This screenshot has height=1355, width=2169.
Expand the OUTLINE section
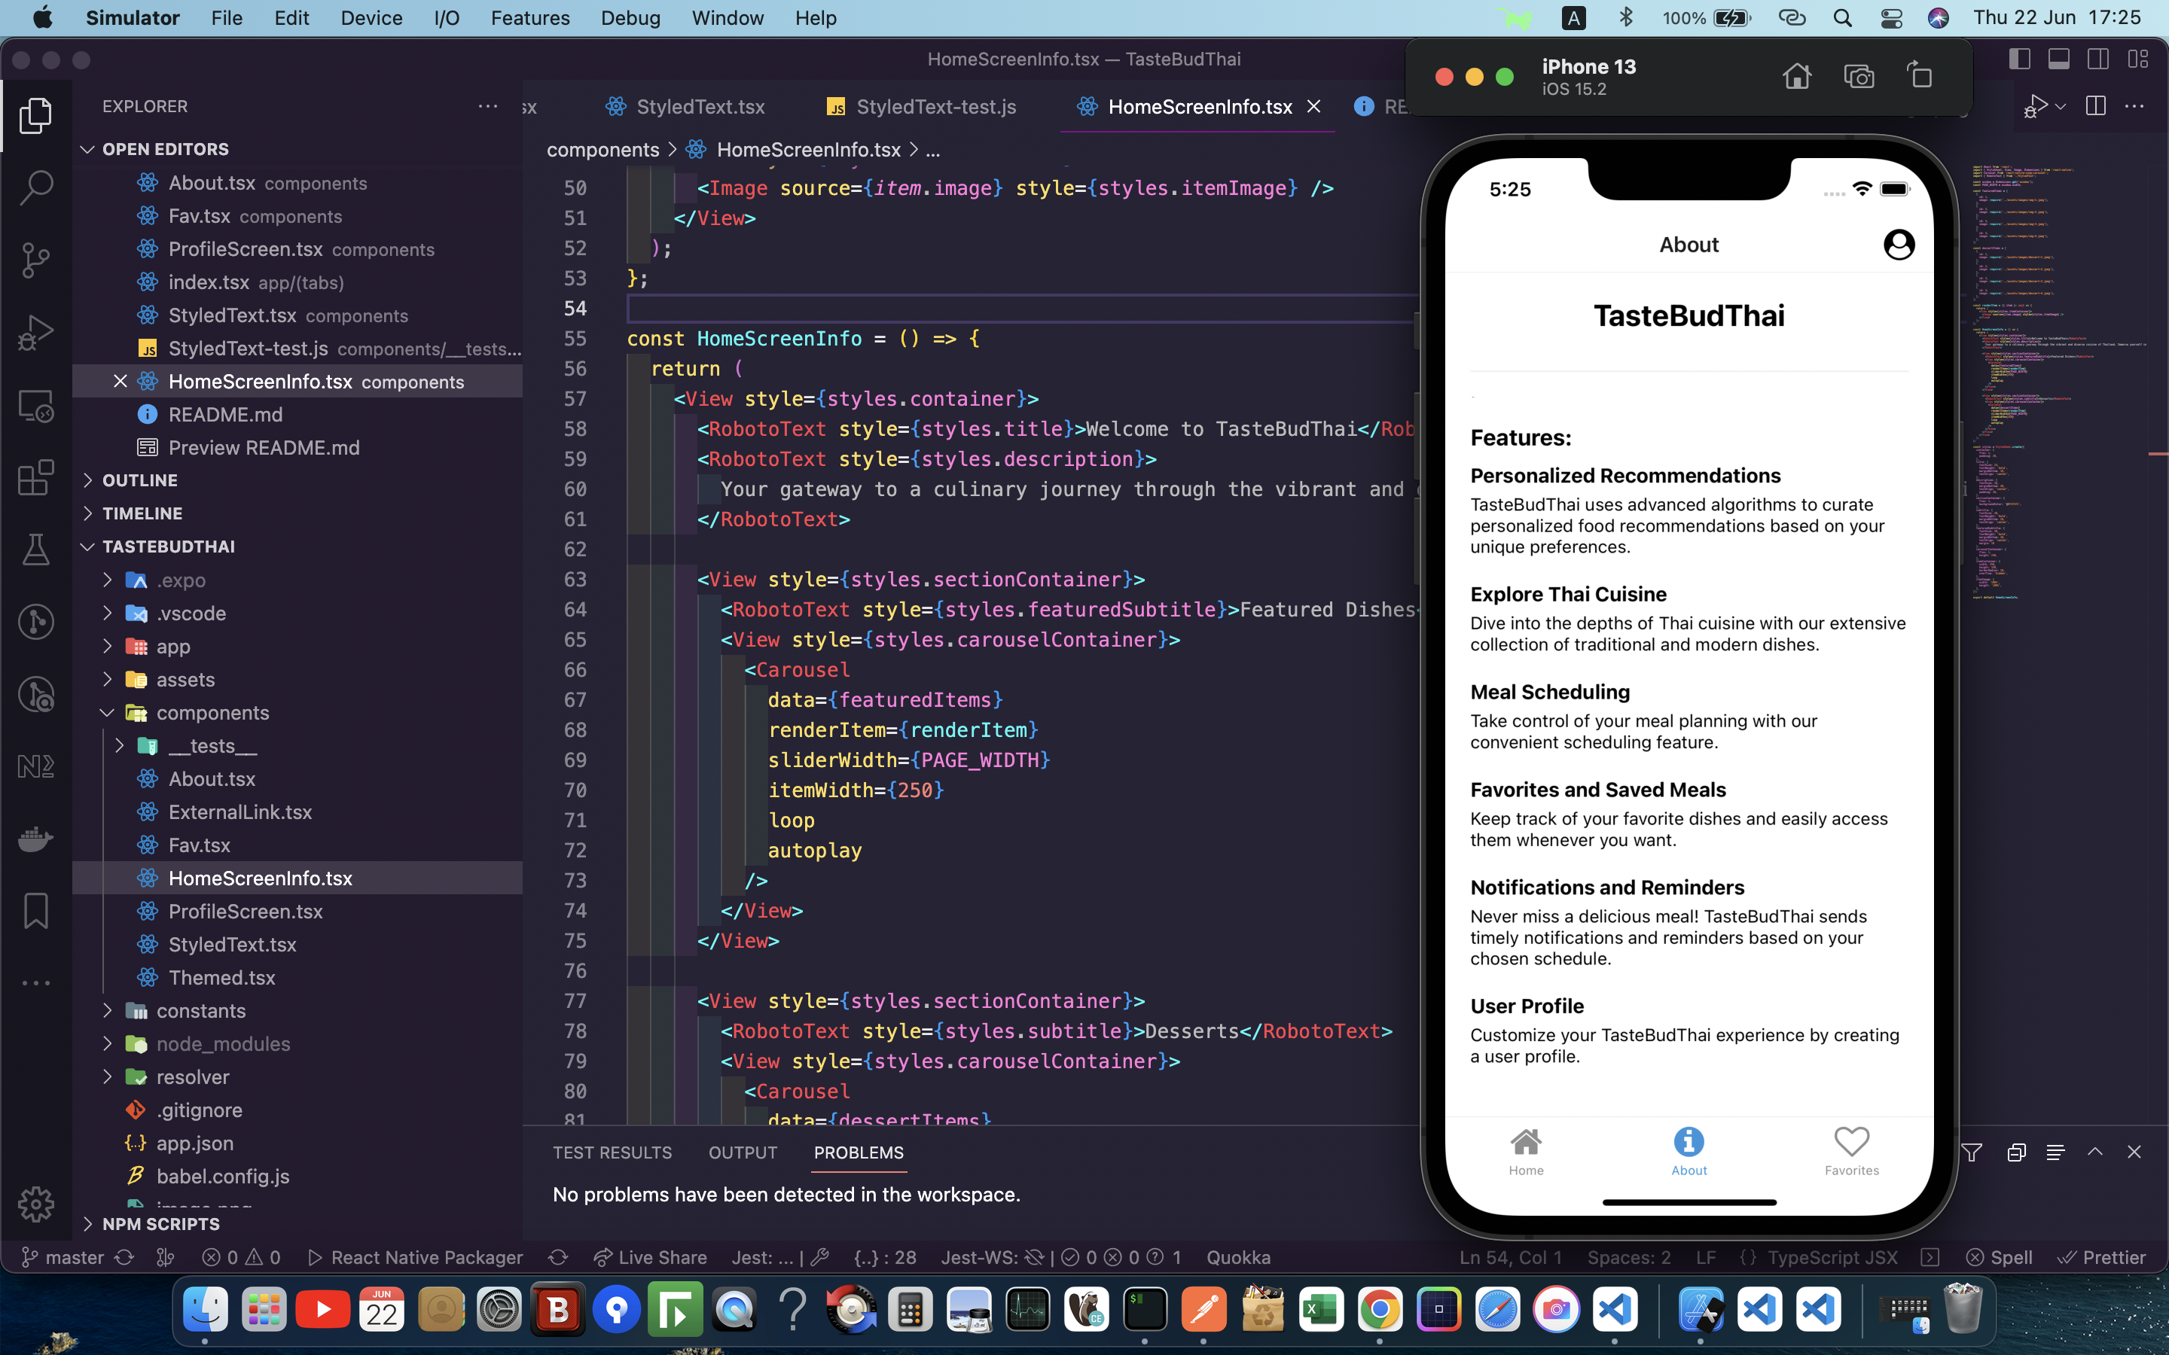[140, 480]
